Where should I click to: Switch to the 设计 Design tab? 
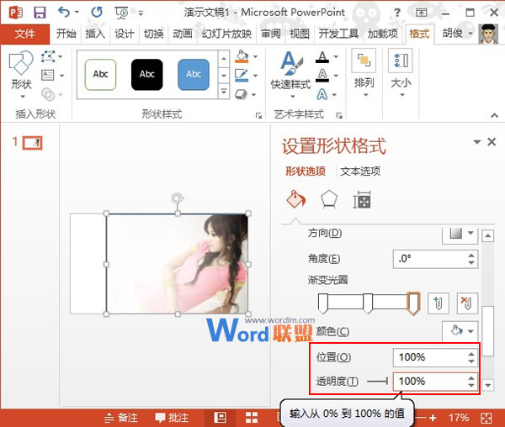[x=125, y=34]
